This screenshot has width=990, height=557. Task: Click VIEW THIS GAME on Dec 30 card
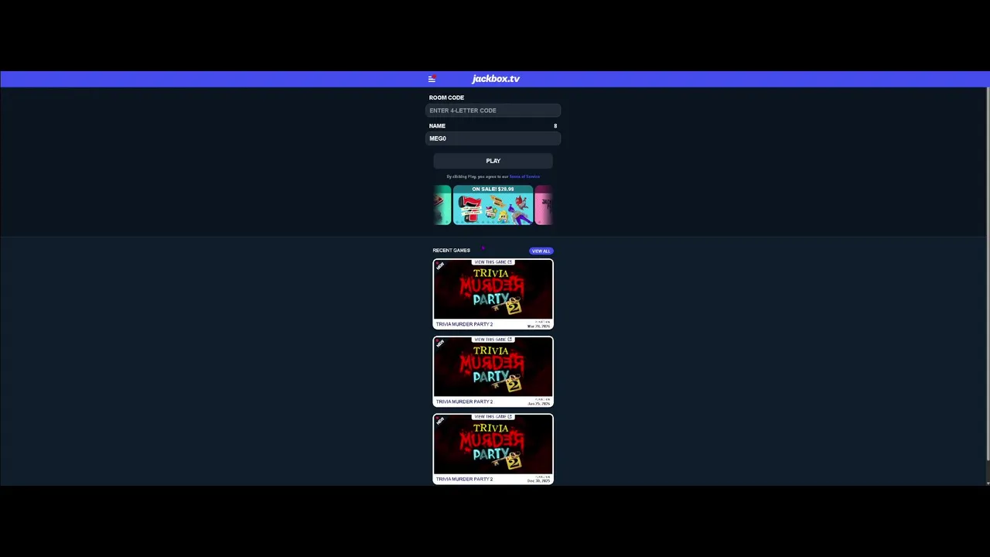pyautogui.click(x=493, y=417)
